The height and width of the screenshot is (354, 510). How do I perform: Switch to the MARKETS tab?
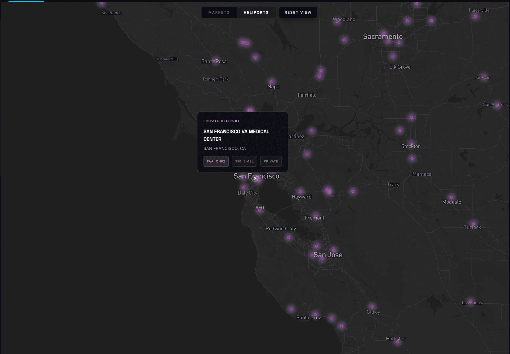pos(219,12)
